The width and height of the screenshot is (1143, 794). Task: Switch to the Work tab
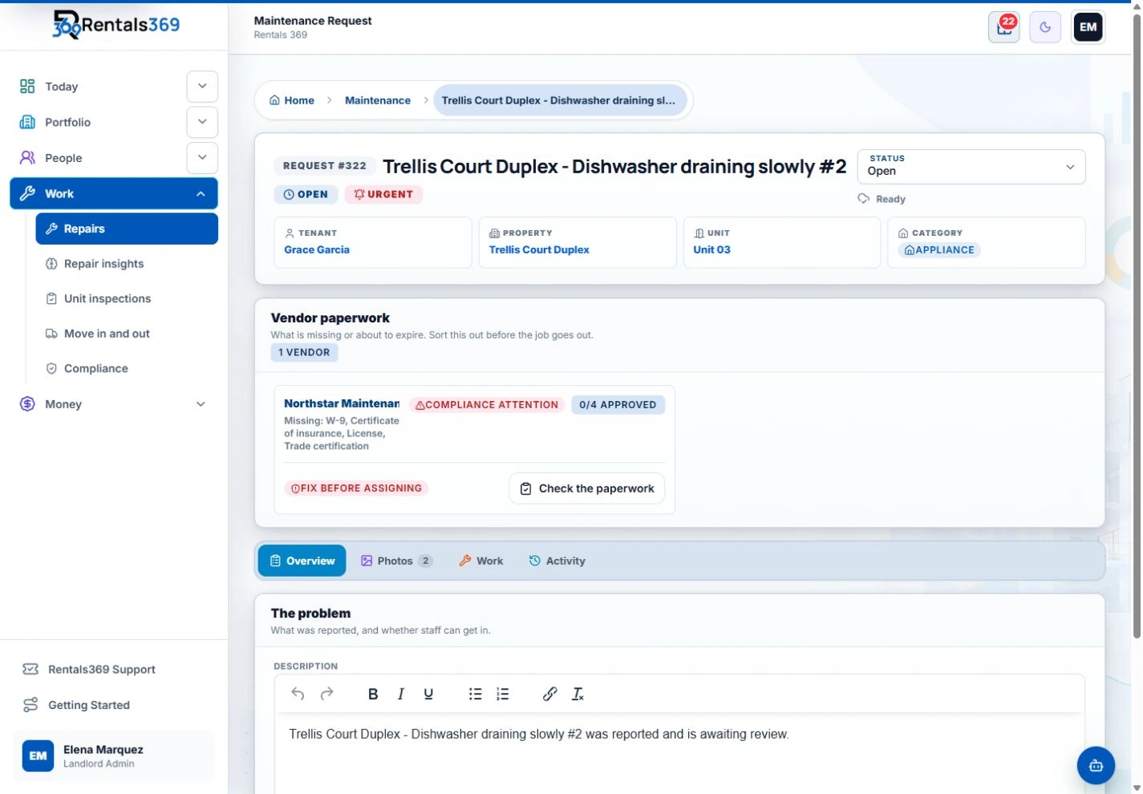tap(481, 561)
